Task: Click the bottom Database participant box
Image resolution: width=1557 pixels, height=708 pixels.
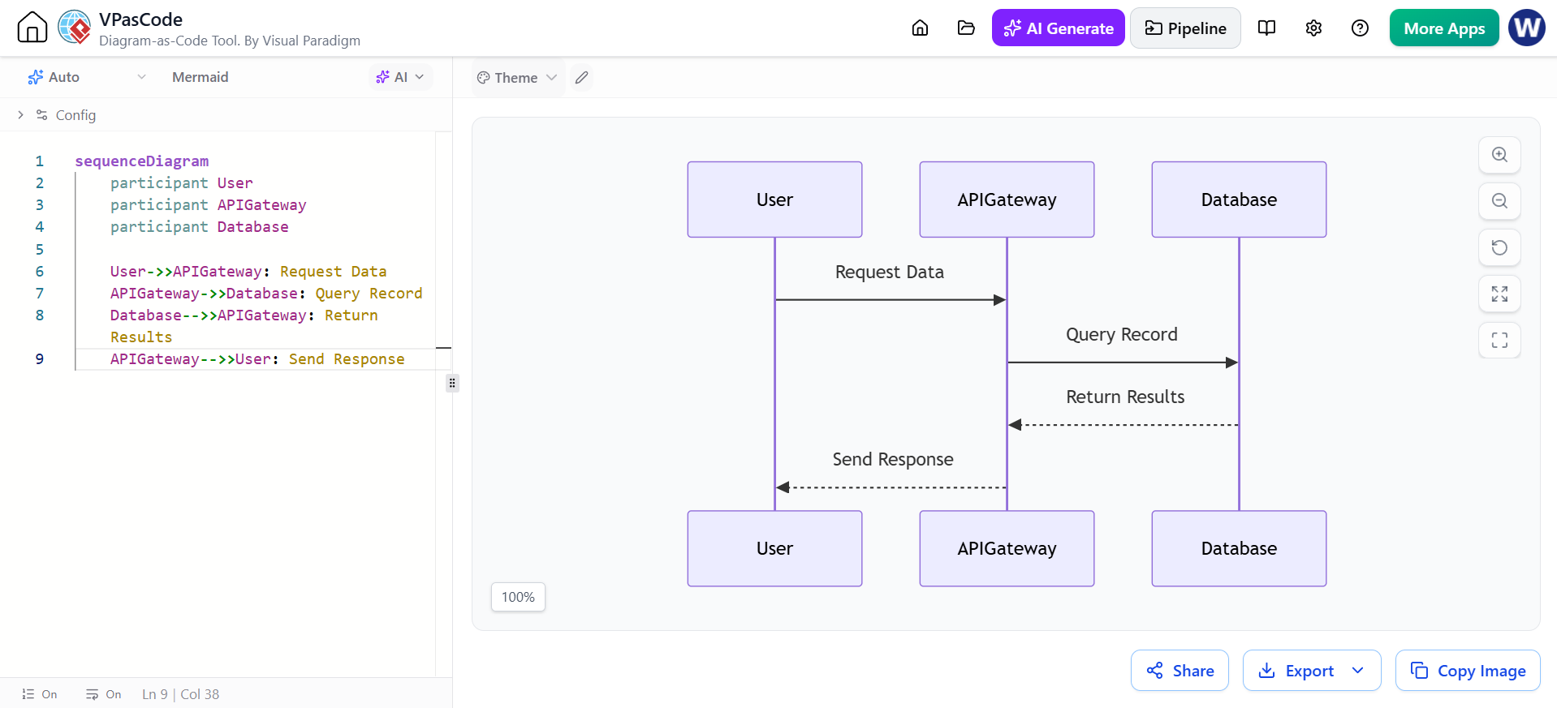Action: coord(1239,548)
